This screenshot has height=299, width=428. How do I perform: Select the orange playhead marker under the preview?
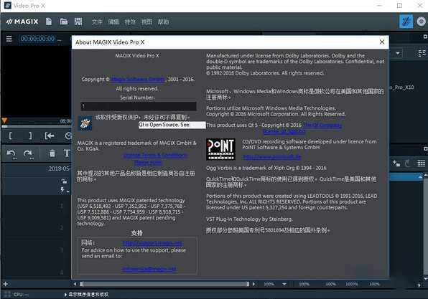[x=4, y=120]
